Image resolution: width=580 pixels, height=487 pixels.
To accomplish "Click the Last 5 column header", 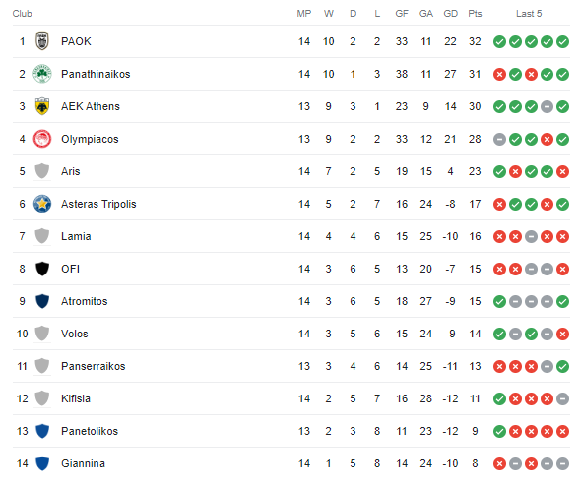I will click(x=529, y=14).
